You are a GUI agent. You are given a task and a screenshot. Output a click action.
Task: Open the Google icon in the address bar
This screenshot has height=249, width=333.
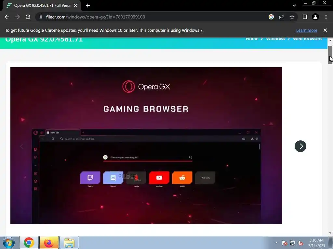coord(271,17)
